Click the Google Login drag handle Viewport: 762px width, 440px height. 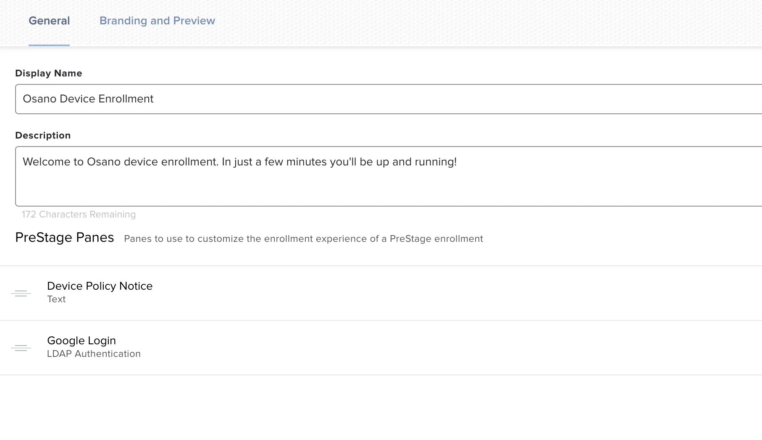click(x=21, y=348)
